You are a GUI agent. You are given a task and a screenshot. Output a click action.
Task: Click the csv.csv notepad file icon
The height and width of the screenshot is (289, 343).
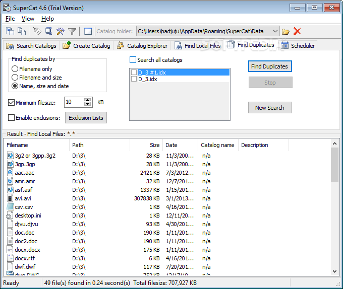pos(10,207)
